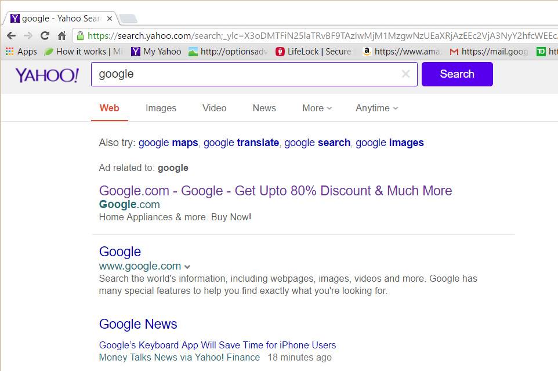Click the browser back arrow
This screenshot has width=558, height=371.
point(11,35)
